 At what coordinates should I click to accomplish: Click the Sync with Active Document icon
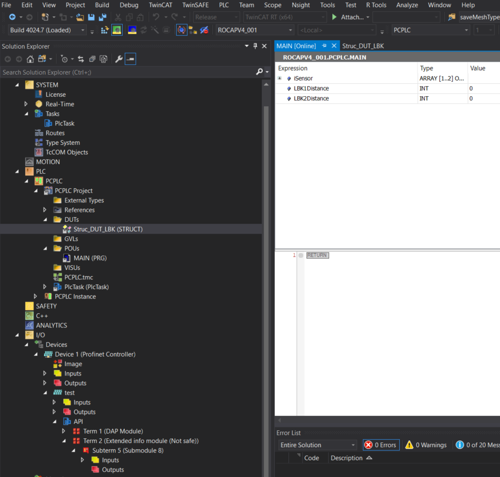(x=80, y=58)
